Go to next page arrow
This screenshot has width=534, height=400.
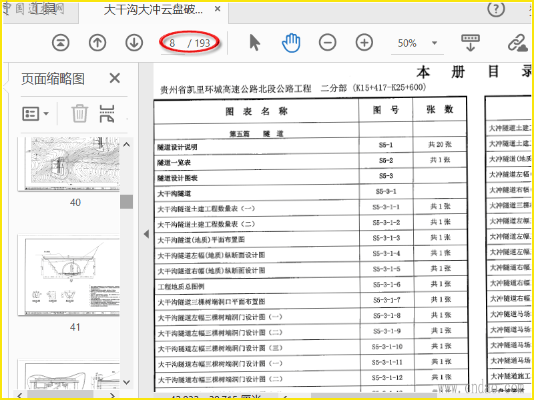pyautogui.click(x=134, y=43)
